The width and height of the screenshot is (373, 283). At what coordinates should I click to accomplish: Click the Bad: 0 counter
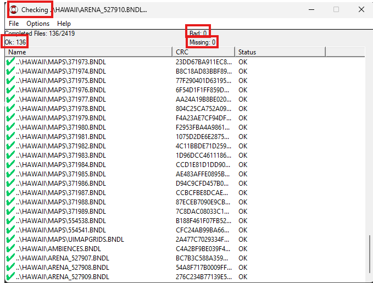(x=198, y=33)
